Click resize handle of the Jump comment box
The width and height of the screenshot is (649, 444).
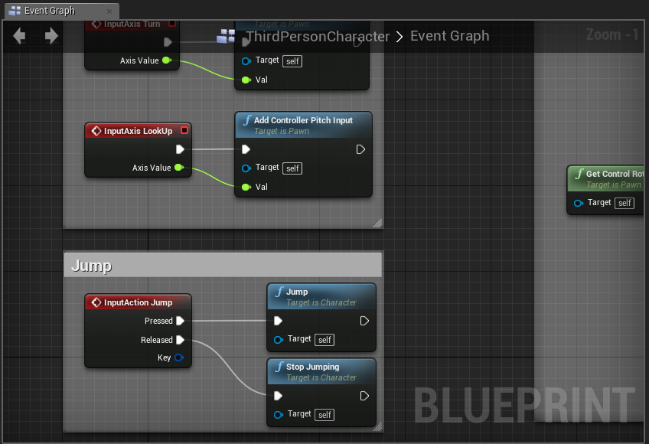(378, 426)
